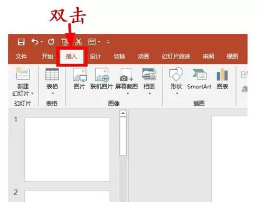Open the 审阅 tab
The width and height of the screenshot is (264, 202).
208,57
